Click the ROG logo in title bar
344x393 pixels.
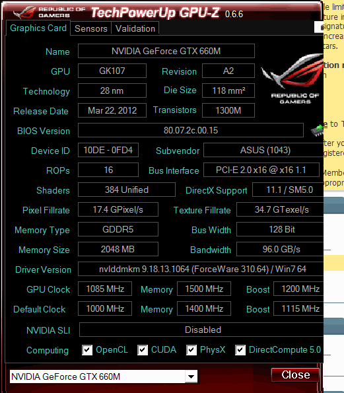point(24,13)
